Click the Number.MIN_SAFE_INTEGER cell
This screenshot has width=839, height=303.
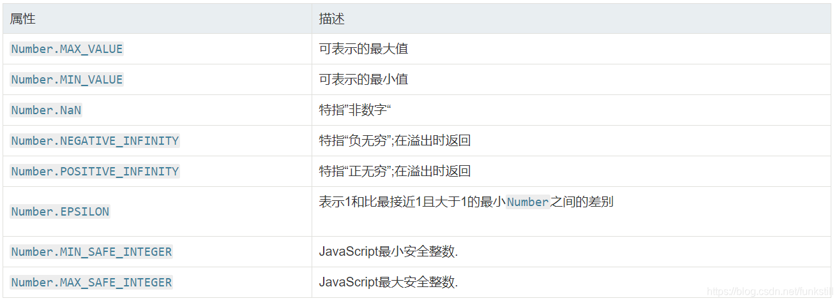pyautogui.click(x=91, y=252)
